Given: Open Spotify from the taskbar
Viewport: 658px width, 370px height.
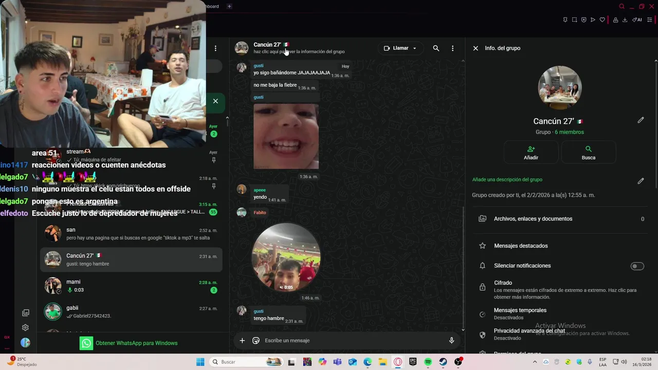Looking at the screenshot, I should point(428,362).
